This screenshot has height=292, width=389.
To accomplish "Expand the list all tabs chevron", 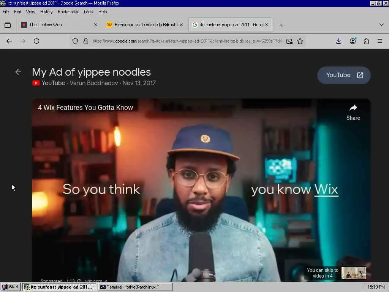I will [381, 25].
